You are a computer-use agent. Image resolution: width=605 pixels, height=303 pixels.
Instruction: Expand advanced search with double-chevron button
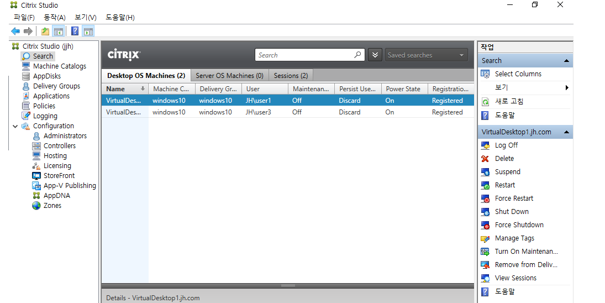point(375,55)
